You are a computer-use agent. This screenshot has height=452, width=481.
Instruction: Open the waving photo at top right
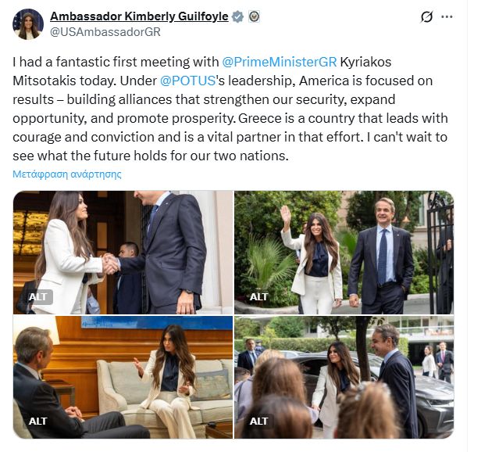344,250
